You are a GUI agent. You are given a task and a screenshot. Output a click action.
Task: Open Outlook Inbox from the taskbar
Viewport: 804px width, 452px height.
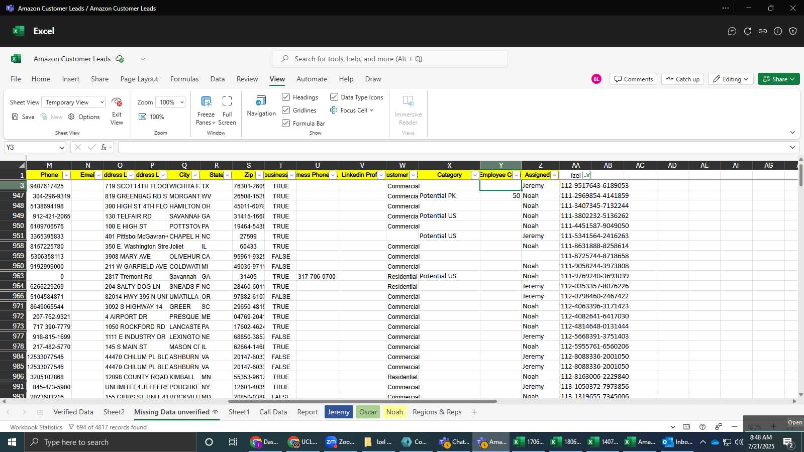point(677,442)
